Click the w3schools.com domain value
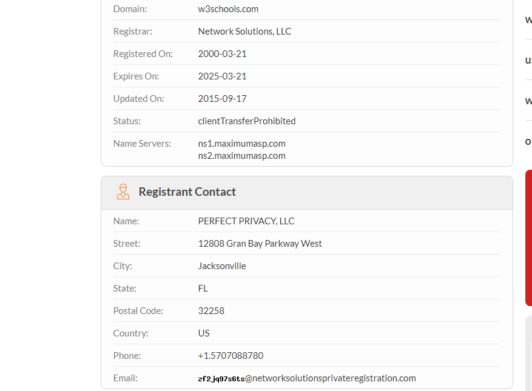The image size is (532, 391). (x=228, y=9)
